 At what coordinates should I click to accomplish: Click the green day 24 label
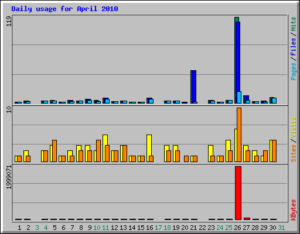point(220,228)
